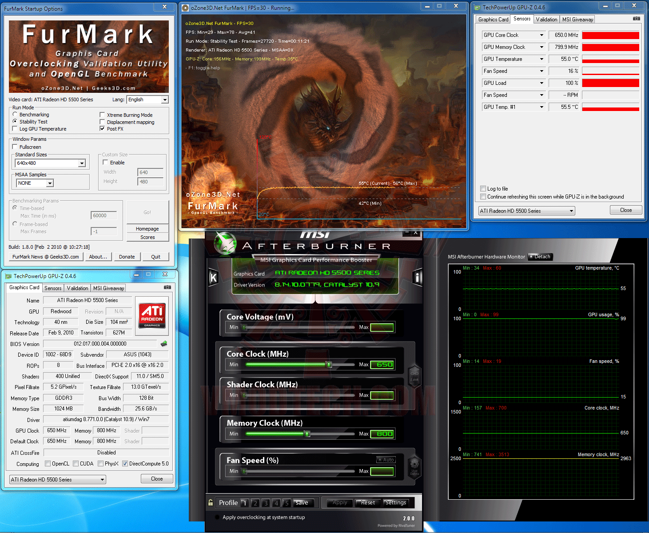Select Afterburner profile slot 2

(x=255, y=503)
